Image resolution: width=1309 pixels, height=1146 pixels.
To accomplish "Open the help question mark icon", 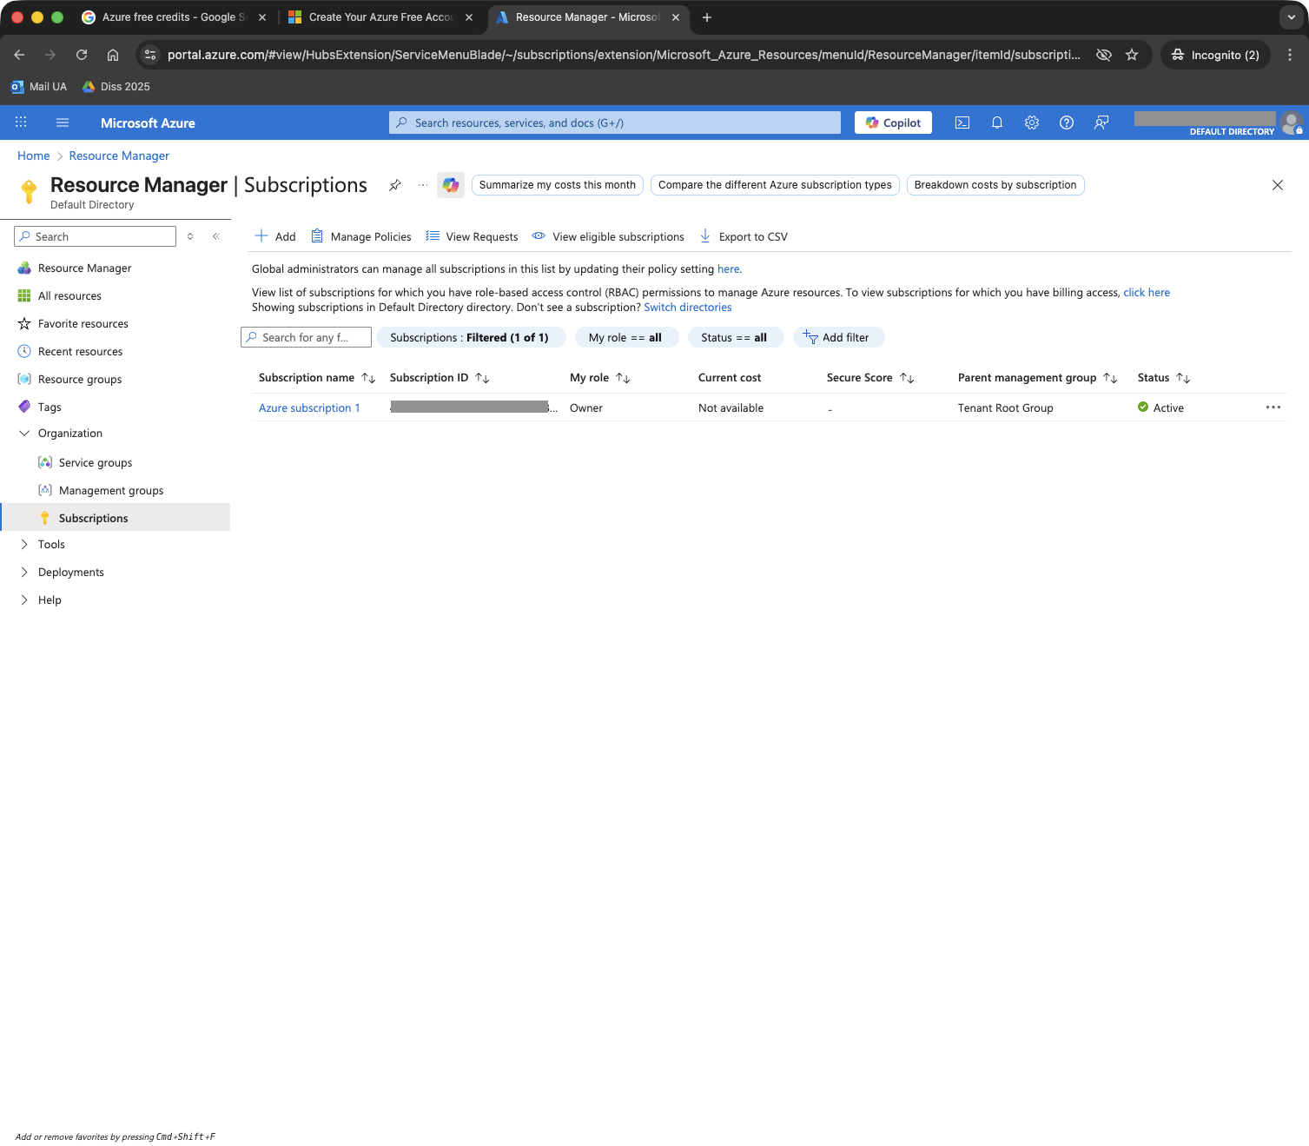I will (x=1067, y=123).
